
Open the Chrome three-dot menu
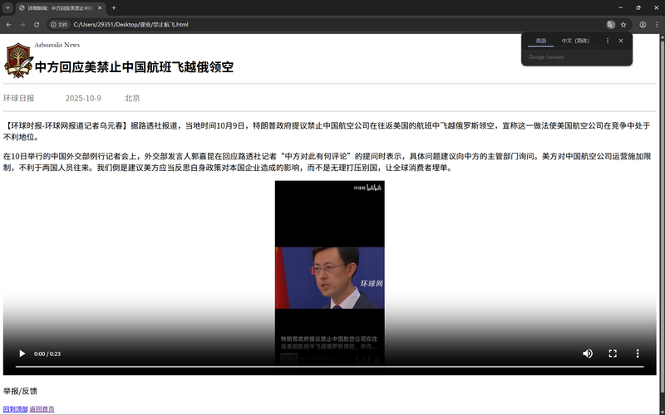click(657, 25)
